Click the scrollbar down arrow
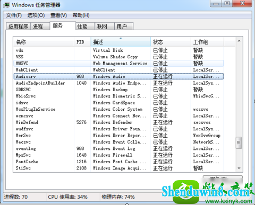Viewport: 255px width, 205px height. pyautogui.click(x=239, y=168)
